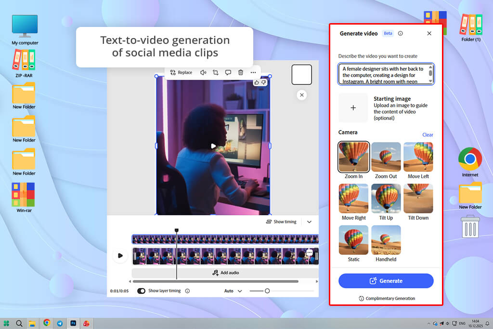Open File Explorer in the taskbar
This screenshot has width=493, height=329.
click(x=32, y=323)
